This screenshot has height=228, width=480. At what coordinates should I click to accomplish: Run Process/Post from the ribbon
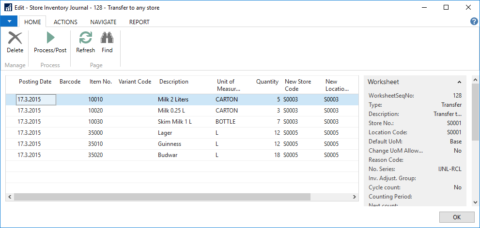pyautogui.click(x=50, y=42)
